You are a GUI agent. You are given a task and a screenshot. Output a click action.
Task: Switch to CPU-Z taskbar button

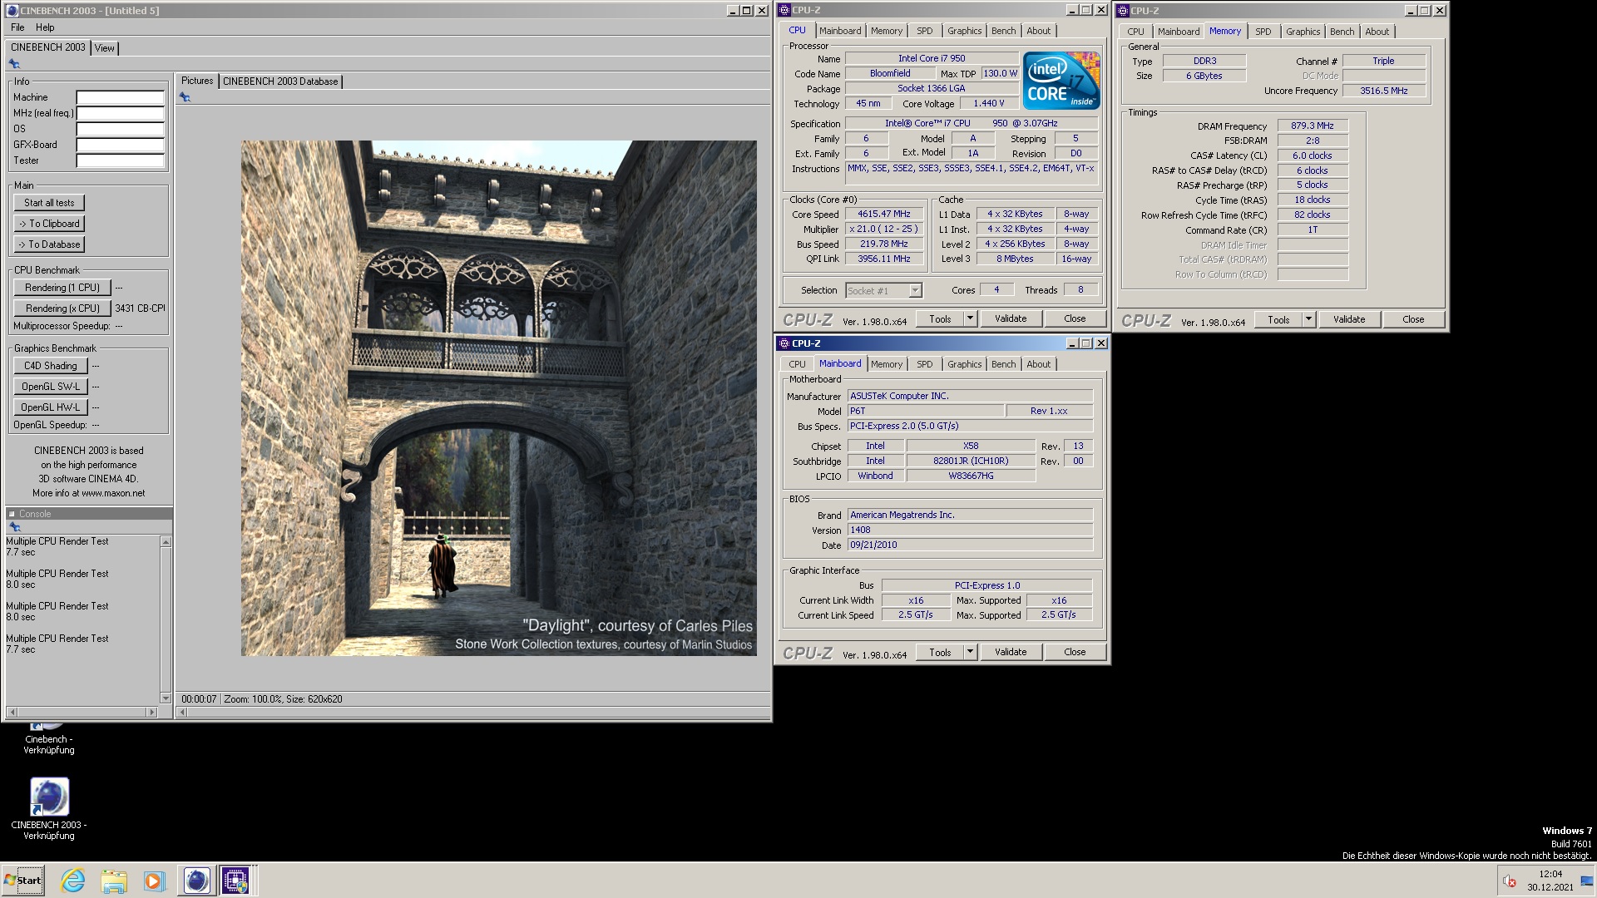click(x=235, y=881)
